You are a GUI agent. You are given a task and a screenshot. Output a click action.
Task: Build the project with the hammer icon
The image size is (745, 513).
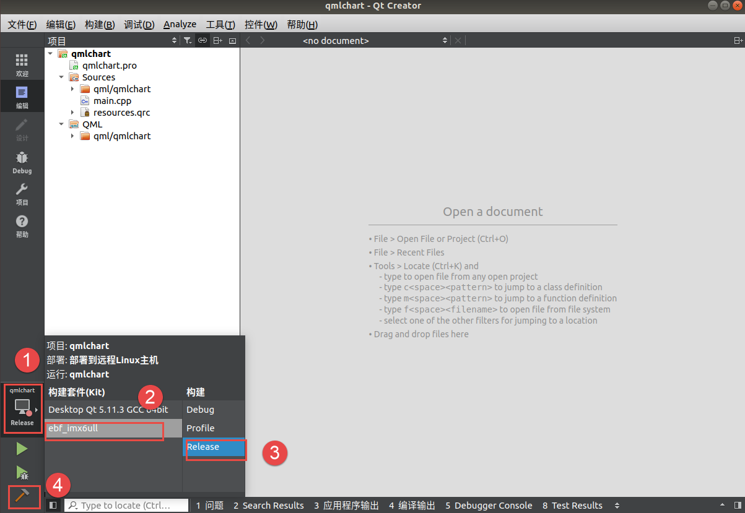point(22,496)
